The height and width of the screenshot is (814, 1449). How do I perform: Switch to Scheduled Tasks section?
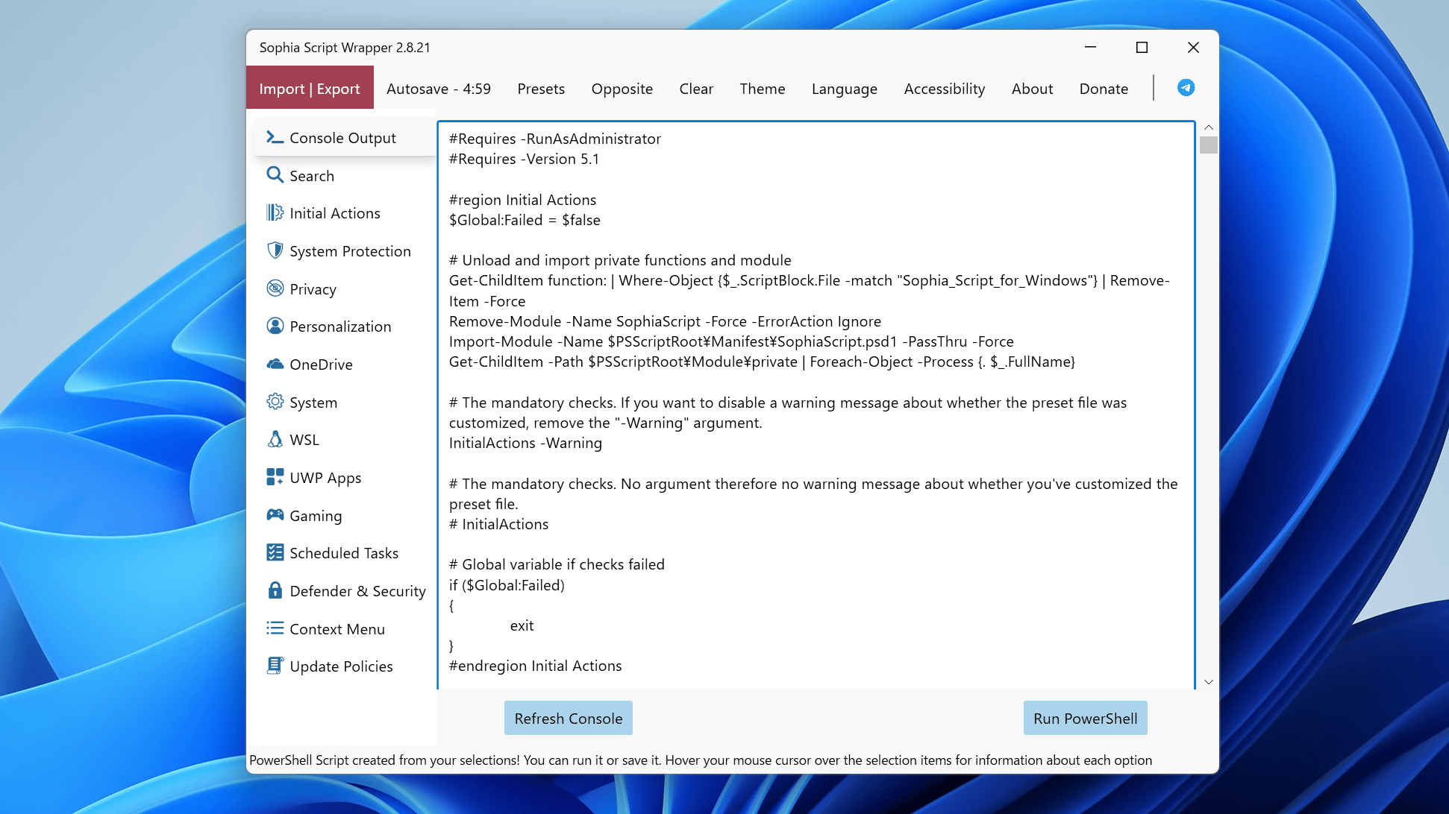(343, 553)
